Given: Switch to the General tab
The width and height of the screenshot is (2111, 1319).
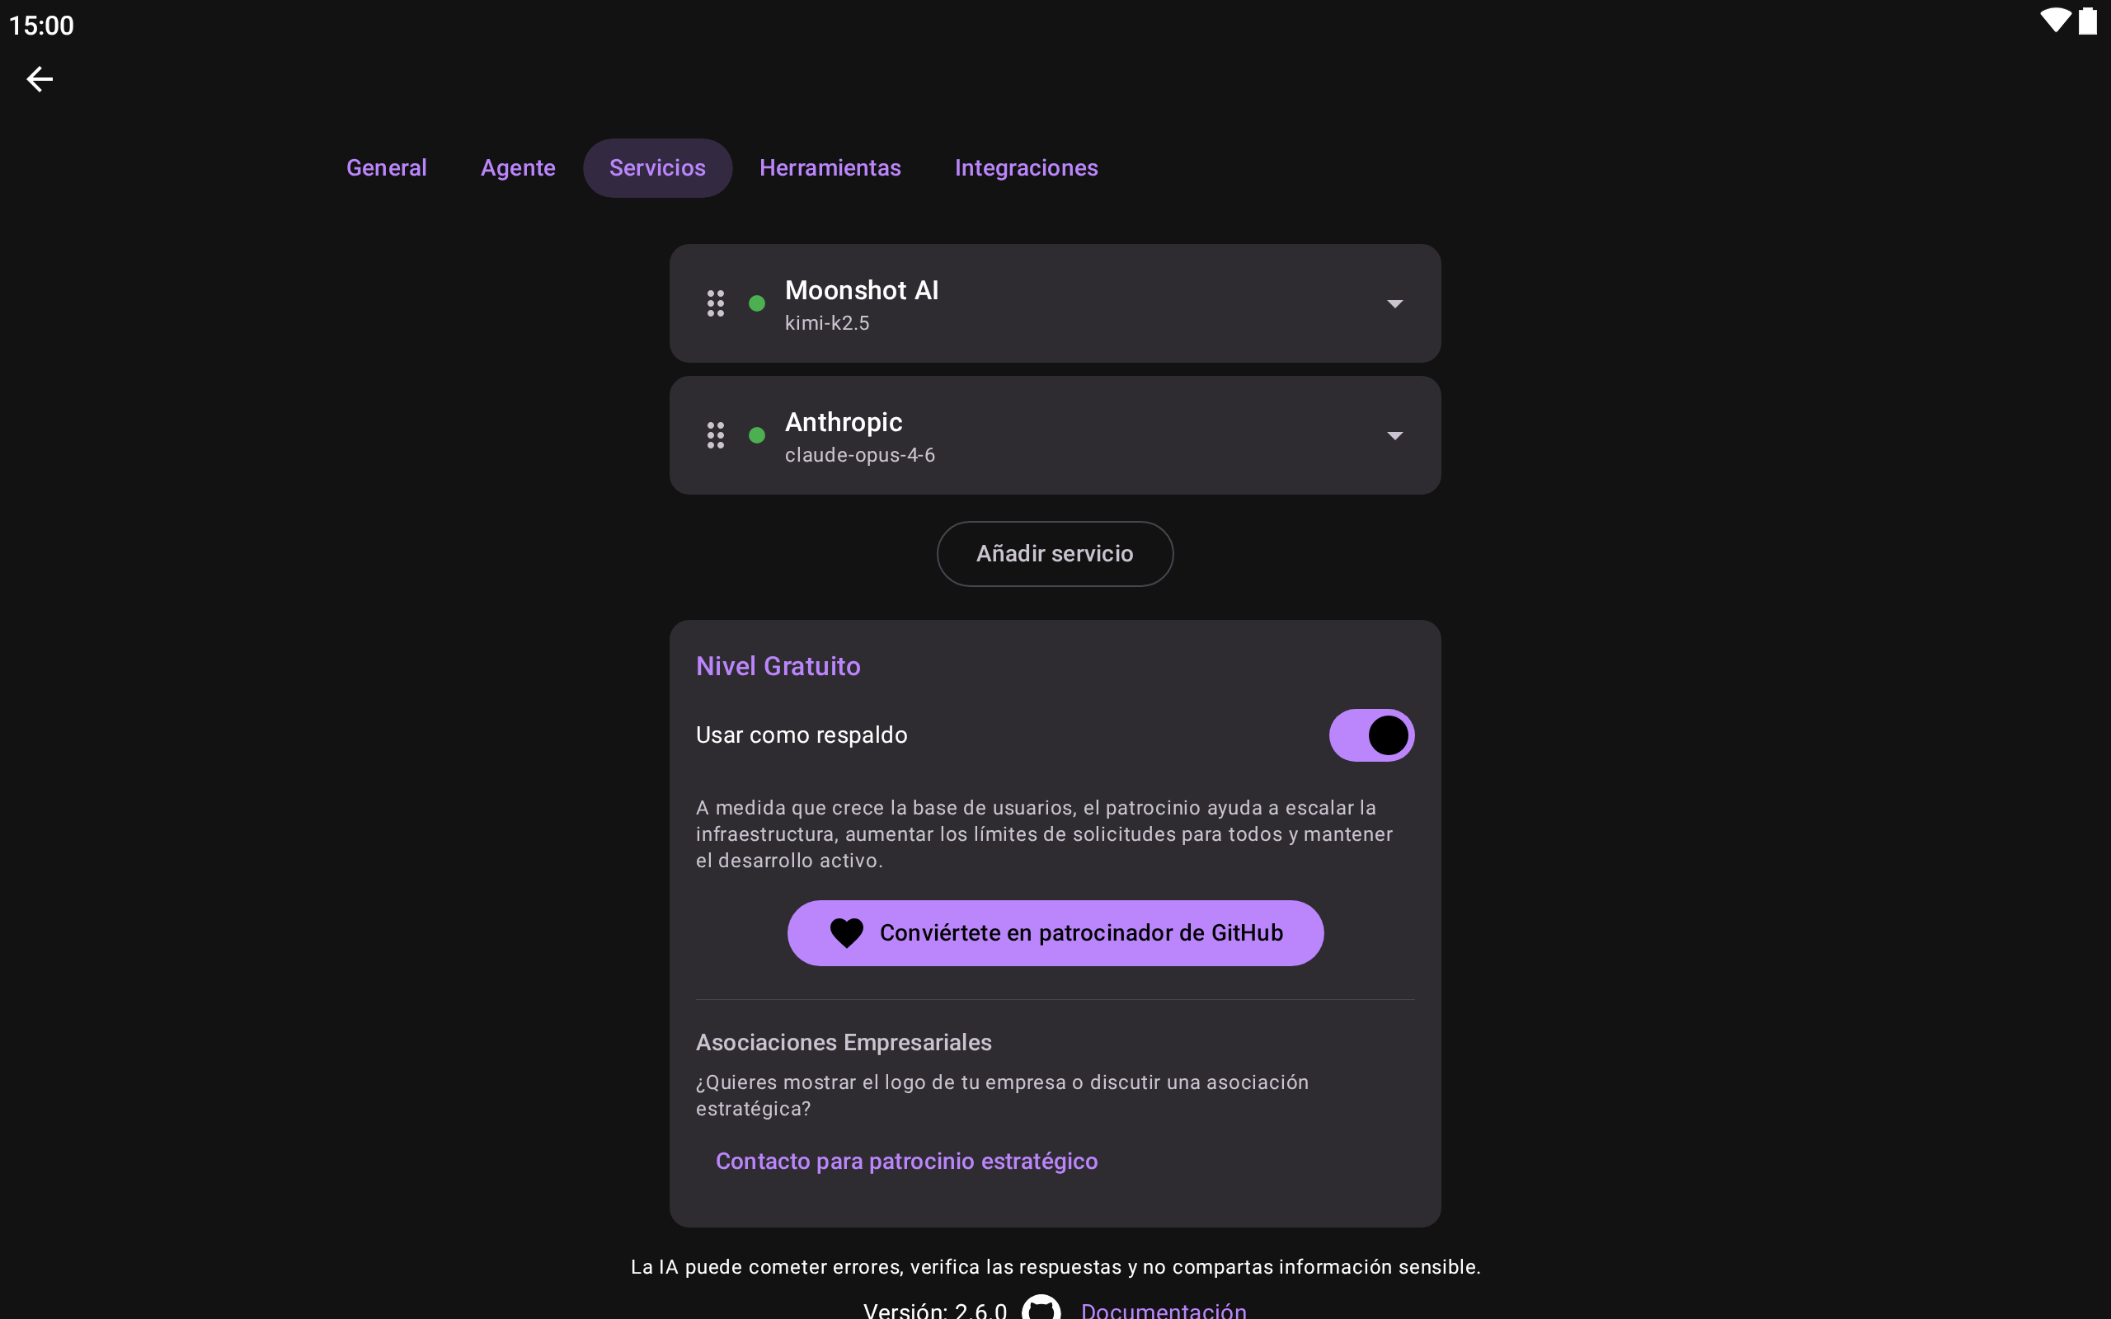Looking at the screenshot, I should 387,167.
